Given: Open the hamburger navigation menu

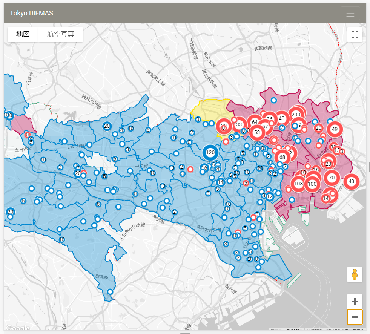Looking at the screenshot, I should click(350, 14).
